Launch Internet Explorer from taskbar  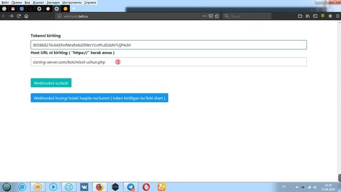[22, 187]
